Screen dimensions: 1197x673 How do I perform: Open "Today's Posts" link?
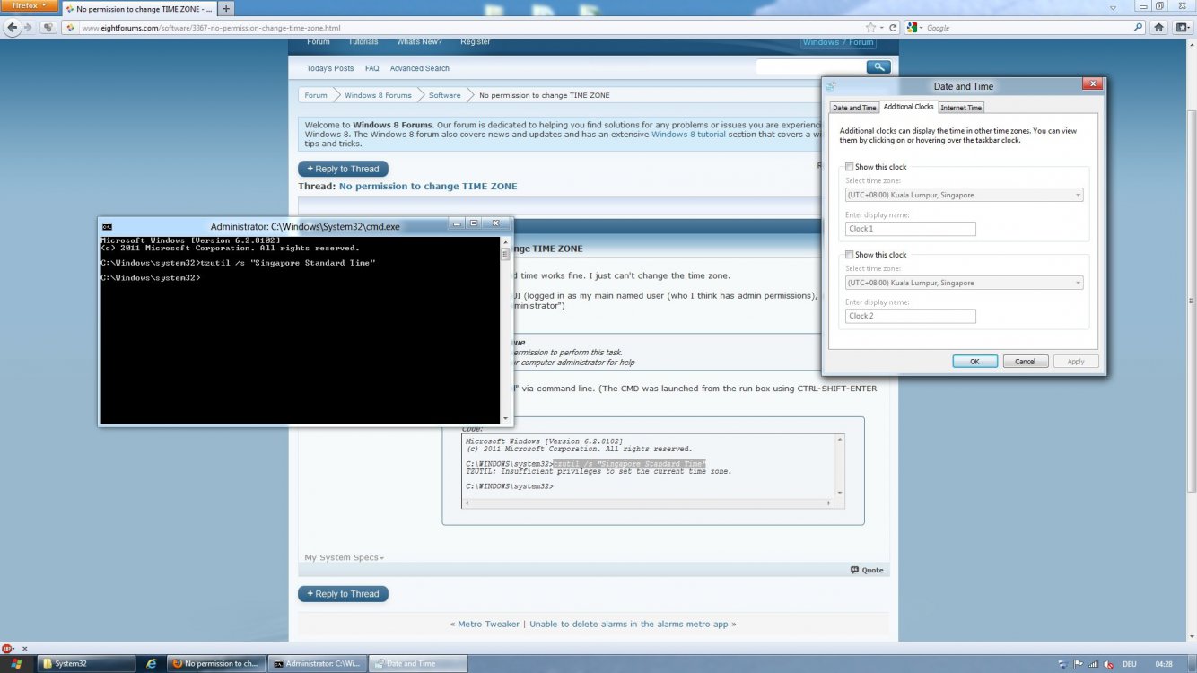pos(330,68)
